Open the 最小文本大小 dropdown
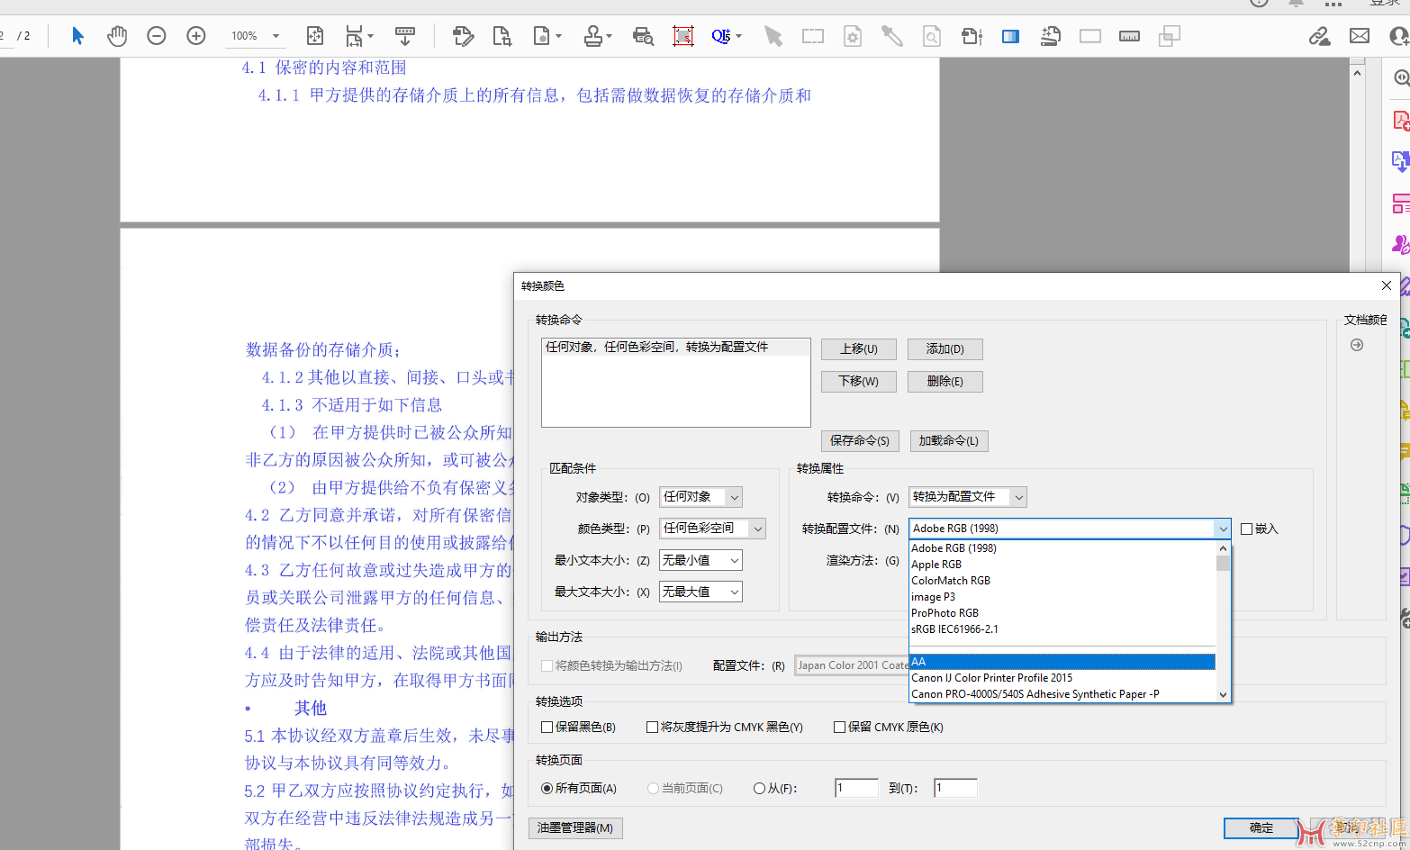 [x=700, y=560]
